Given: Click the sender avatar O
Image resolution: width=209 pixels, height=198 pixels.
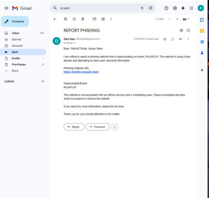Looking at the screenshot, I should tap(56, 41).
